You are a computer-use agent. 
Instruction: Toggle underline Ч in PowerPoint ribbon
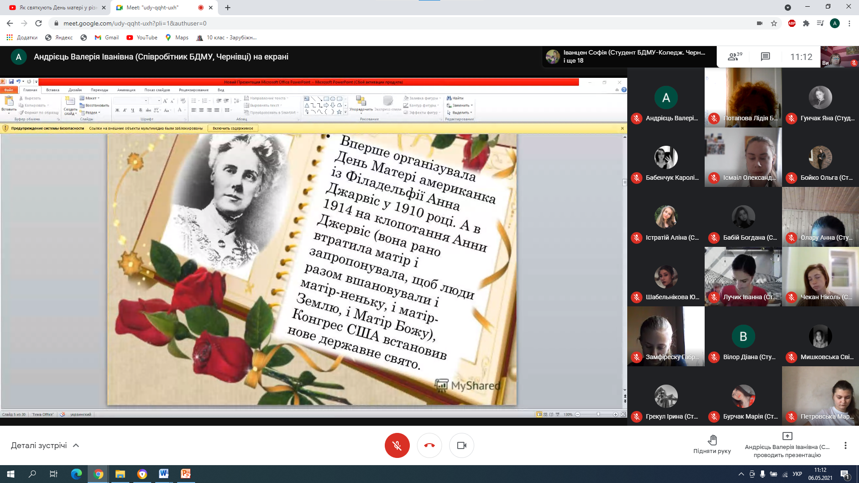tap(132, 110)
